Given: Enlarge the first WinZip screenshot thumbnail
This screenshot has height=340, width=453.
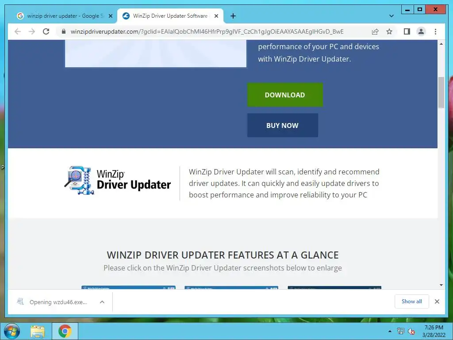Looking at the screenshot, I should (128, 287).
